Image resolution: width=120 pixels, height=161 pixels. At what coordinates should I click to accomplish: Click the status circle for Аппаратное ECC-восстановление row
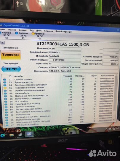[x=7, y=117]
